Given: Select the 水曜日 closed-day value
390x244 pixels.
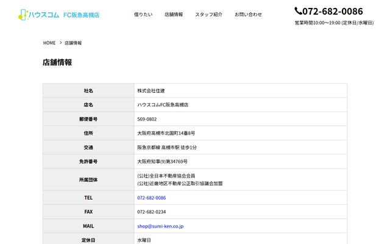Looking at the screenshot, I should click(x=144, y=240).
